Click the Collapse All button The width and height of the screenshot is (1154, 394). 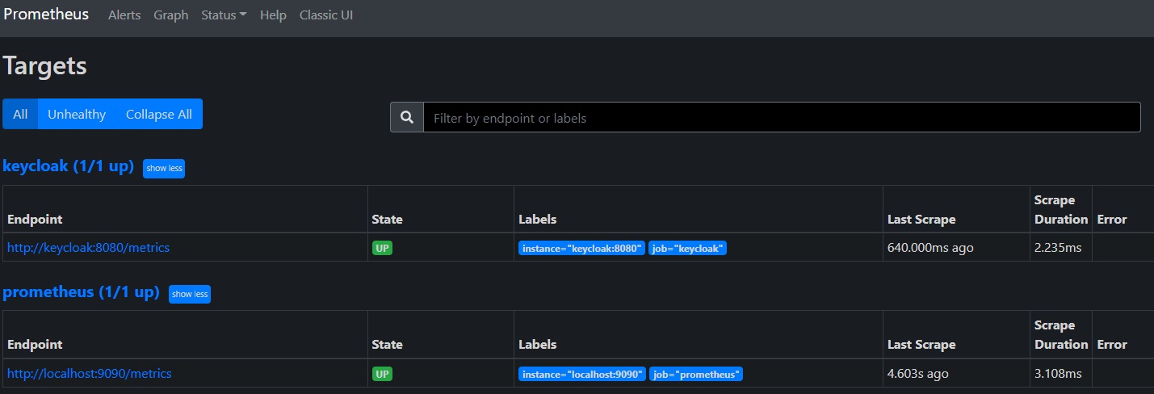pos(159,114)
